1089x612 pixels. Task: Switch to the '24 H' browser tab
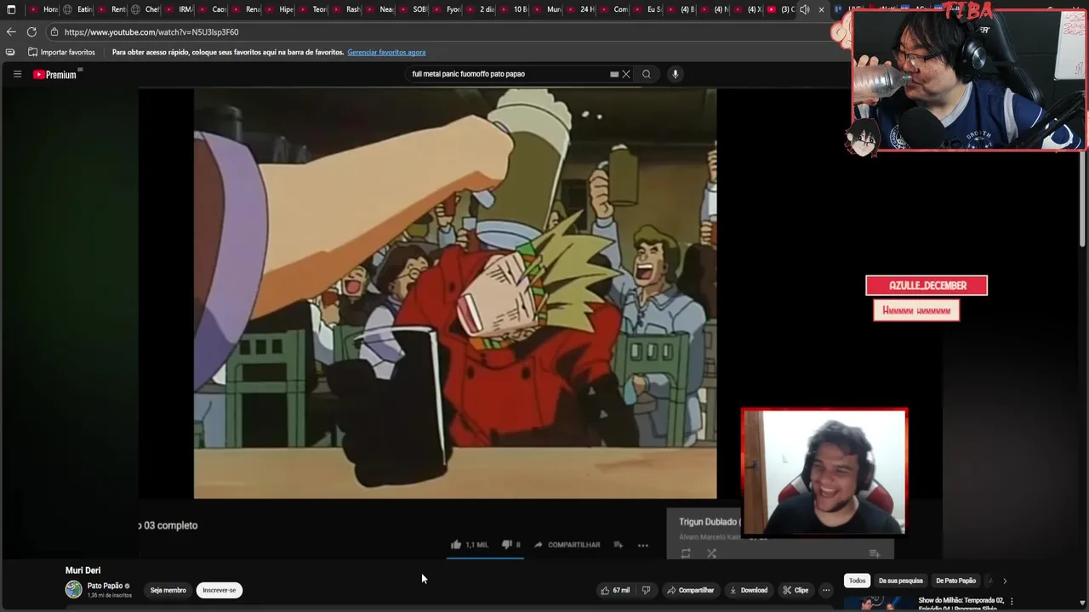[580, 9]
